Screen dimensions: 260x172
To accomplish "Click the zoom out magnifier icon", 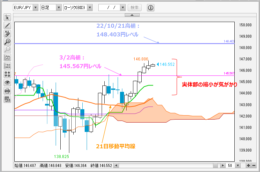I will (7, 49).
